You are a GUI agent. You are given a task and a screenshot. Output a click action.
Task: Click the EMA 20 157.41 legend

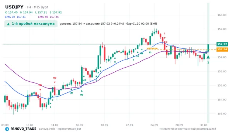pyautogui.click(x=15, y=17)
